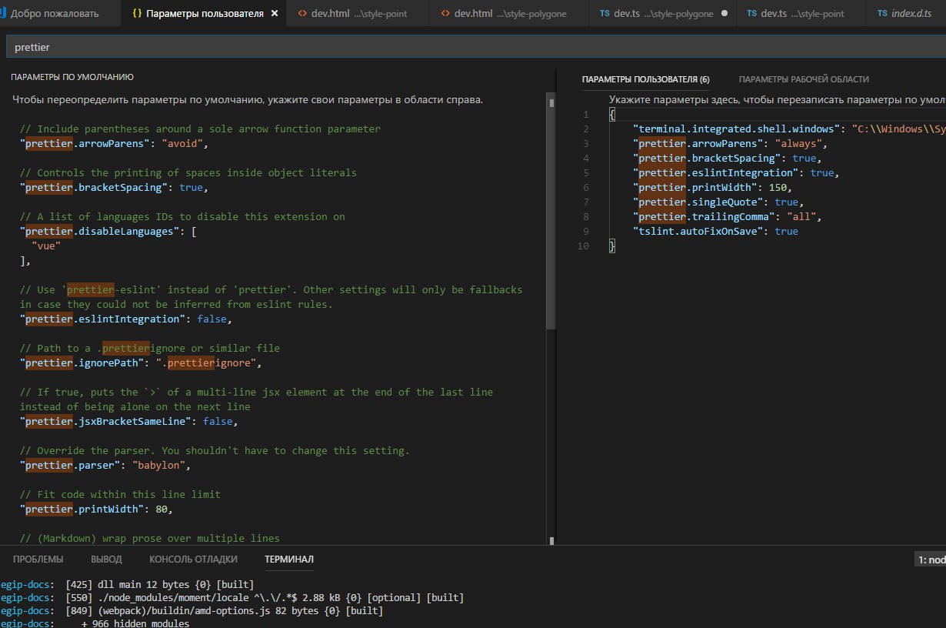
Task: Click the HTML icon of dev.html style-polygone tab
Action: click(x=445, y=14)
